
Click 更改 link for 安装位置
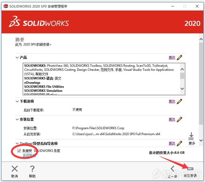coord(172,120)
